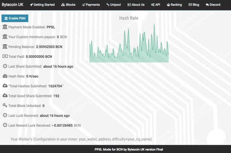Click the clock icon next to Last Reward Luck Received

pyautogui.click(x=5, y=125)
